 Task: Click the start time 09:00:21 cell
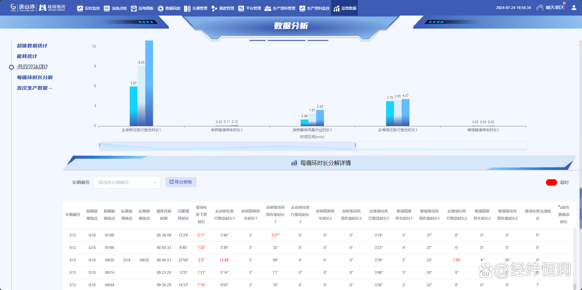[164, 260]
